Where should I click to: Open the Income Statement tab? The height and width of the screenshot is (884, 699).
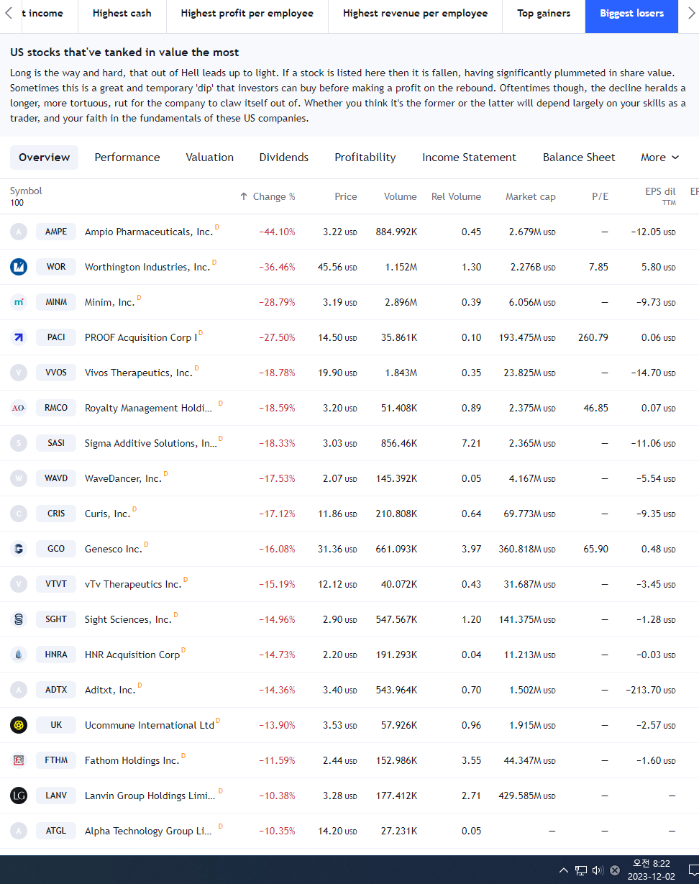click(x=469, y=158)
